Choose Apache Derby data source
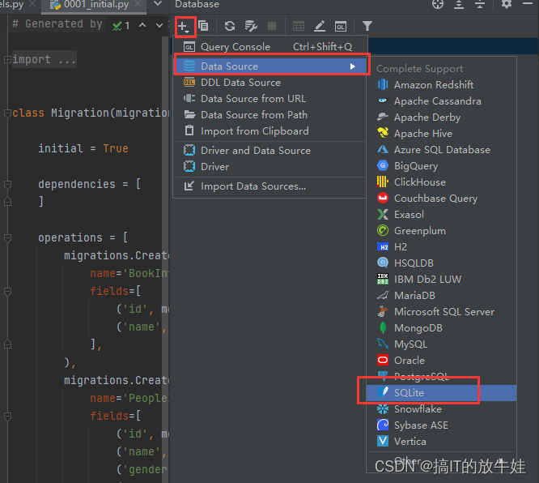The height and width of the screenshot is (483, 539). click(442, 118)
